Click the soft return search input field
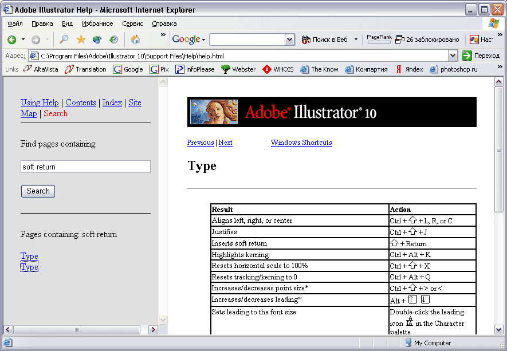 click(85, 167)
